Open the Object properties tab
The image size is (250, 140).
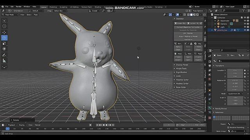pos(210,90)
